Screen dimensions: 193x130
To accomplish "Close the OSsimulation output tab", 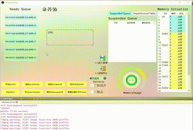I will 17,102.
